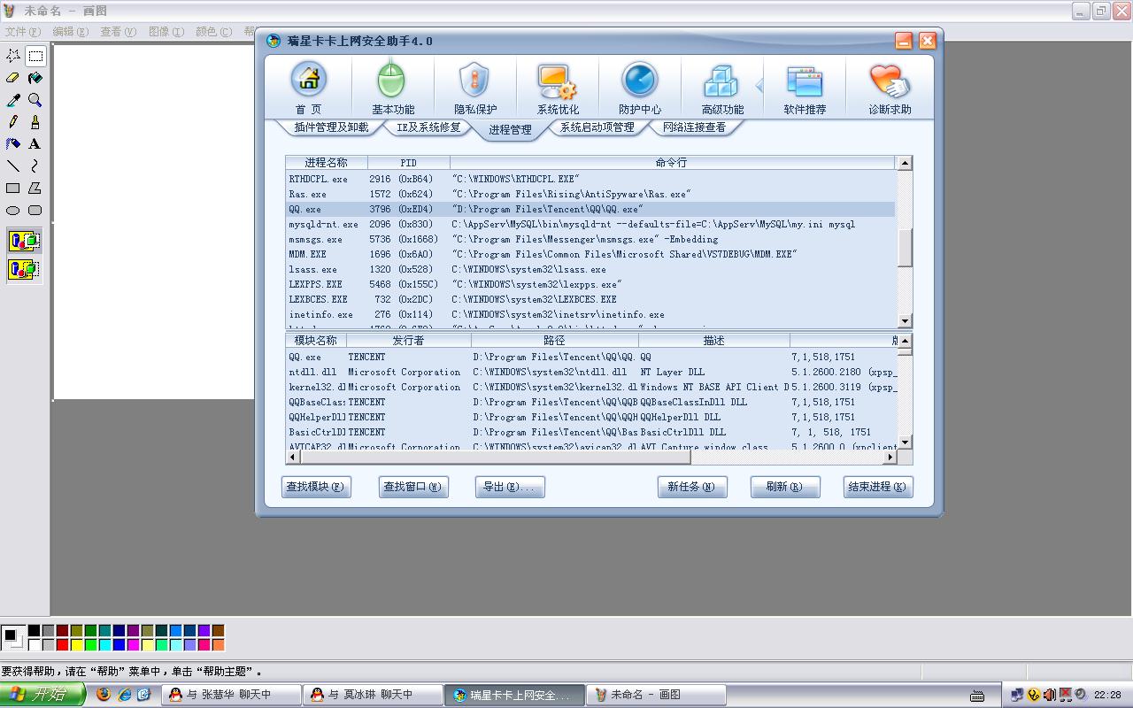Open the 查看 menu in Paint

(x=118, y=31)
